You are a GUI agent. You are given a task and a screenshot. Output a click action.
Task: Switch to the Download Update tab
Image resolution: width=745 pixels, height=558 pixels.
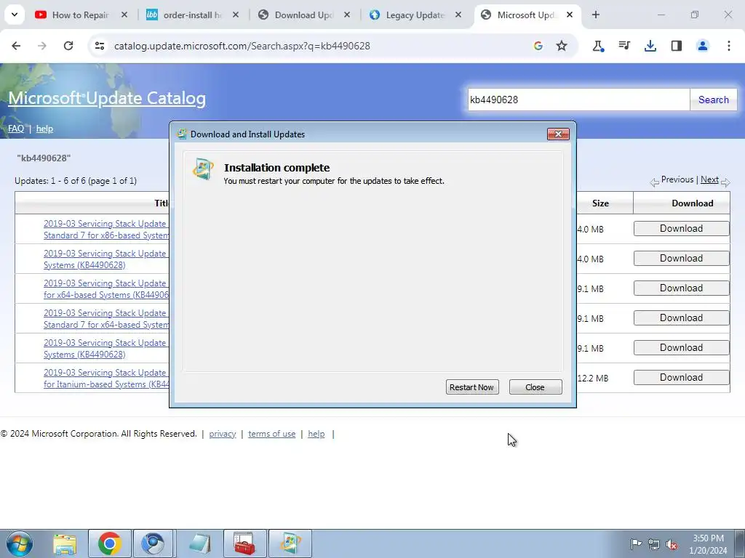[x=303, y=15]
